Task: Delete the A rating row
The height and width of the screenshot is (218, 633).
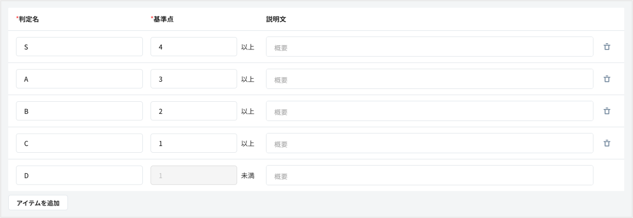Action: tap(607, 79)
